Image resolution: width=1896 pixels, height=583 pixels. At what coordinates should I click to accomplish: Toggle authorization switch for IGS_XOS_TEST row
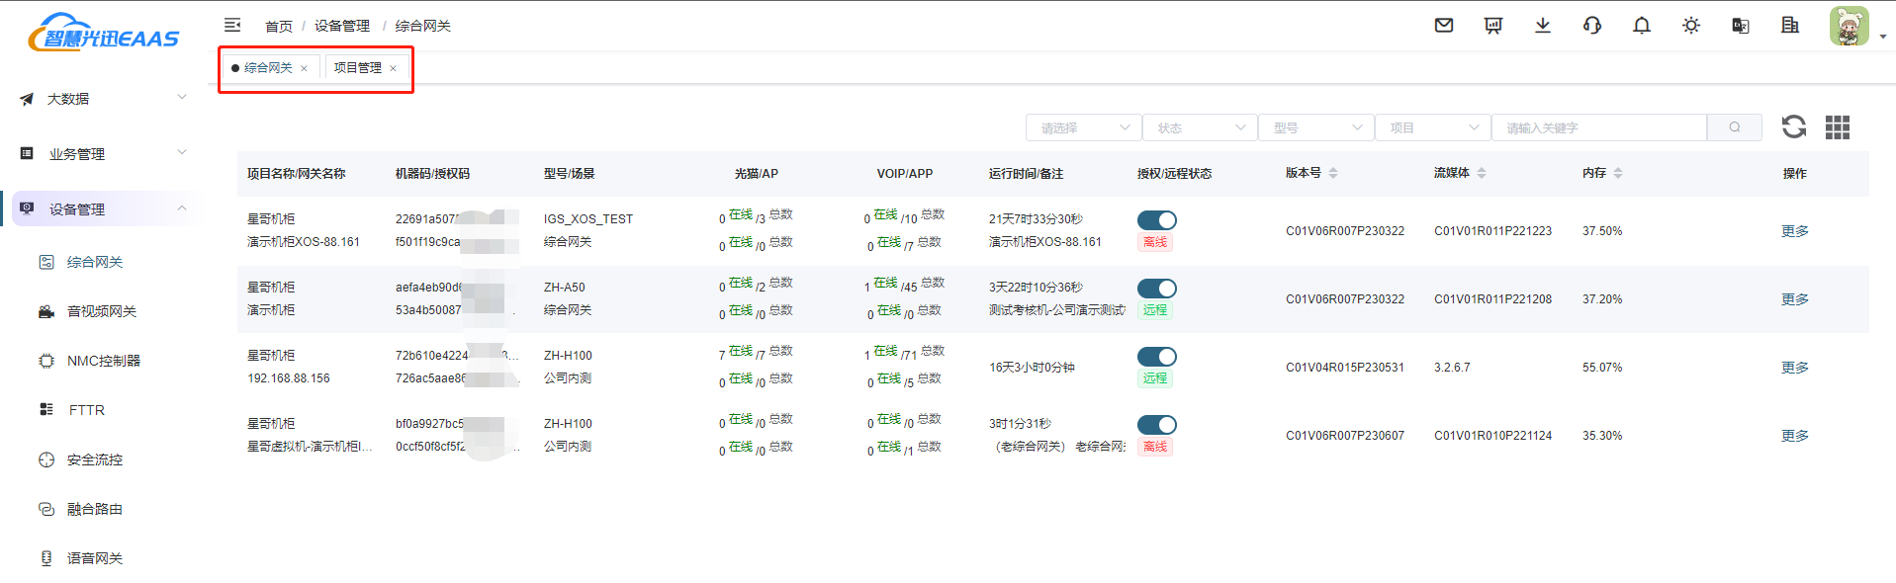tap(1156, 220)
